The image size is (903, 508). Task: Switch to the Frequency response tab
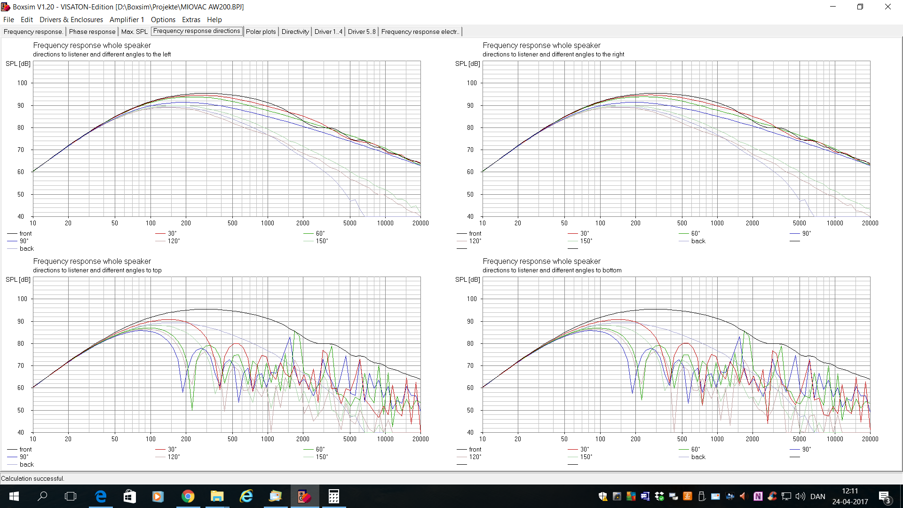pyautogui.click(x=33, y=32)
